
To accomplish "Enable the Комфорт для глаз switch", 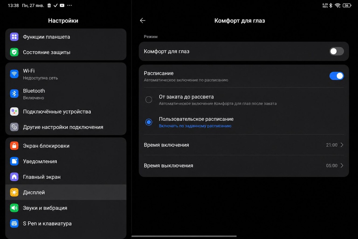I will point(337,51).
